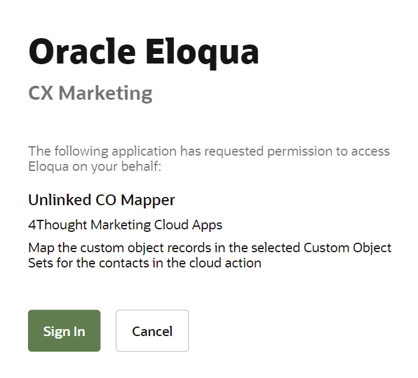The image size is (418, 378).
Task: Click the Cancel button
Action: [152, 330]
